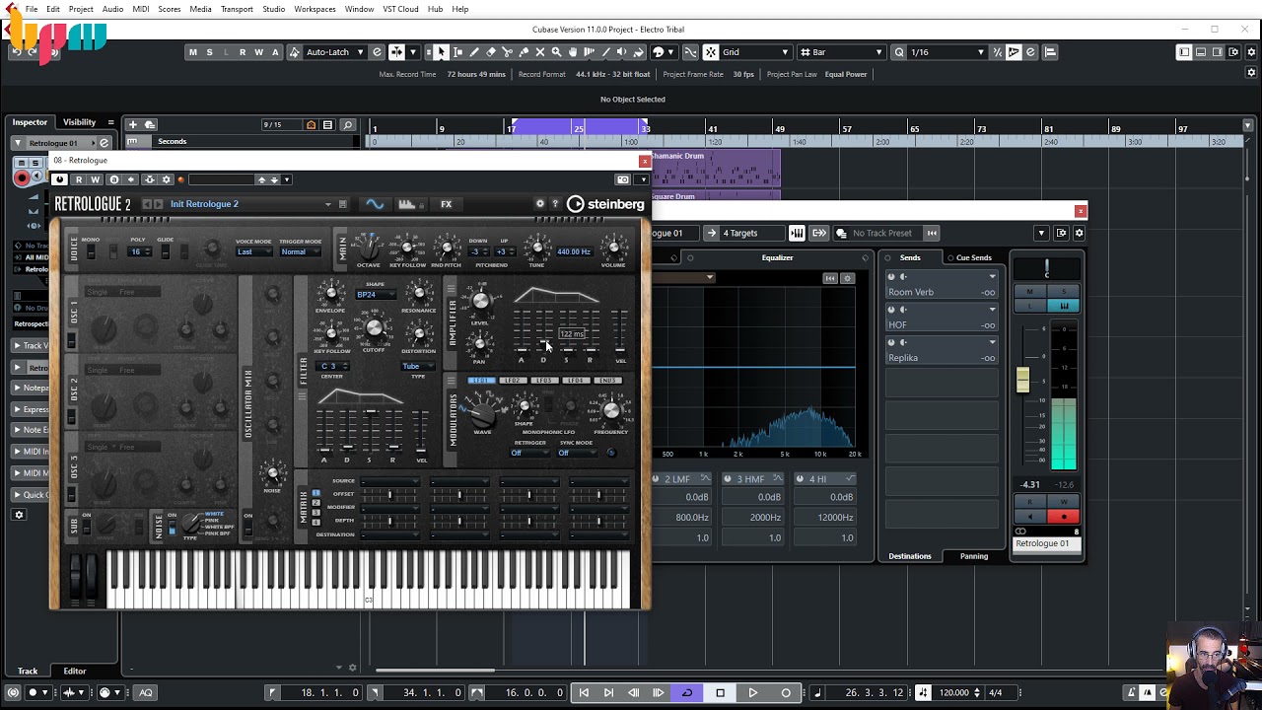The height and width of the screenshot is (710, 1262).
Task: Open Voice Mode Last dropdown
Action: [x=252, y=251]
